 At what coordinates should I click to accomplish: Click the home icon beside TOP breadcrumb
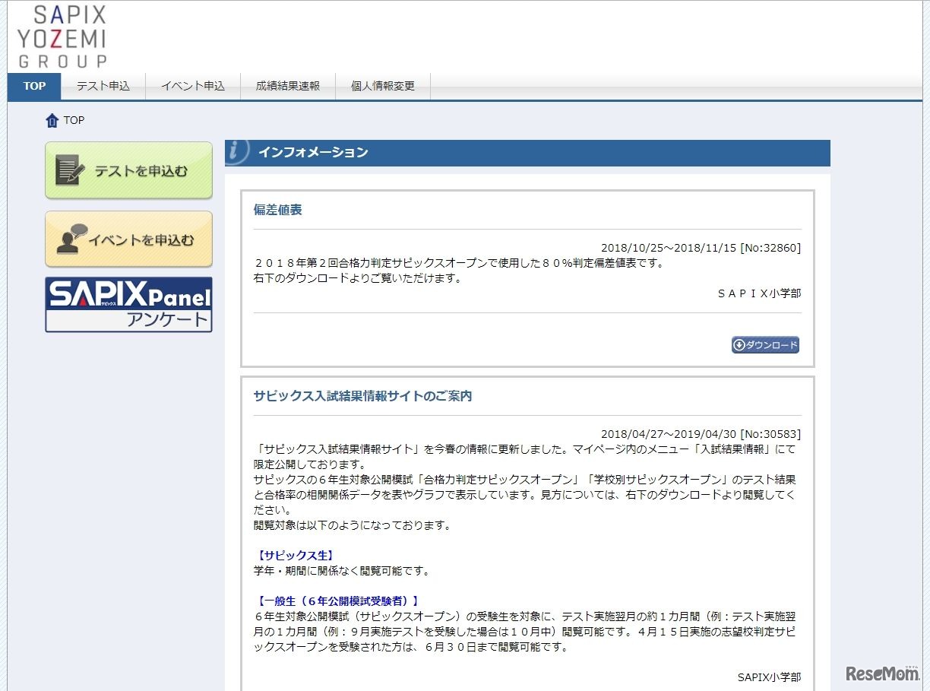51,119
